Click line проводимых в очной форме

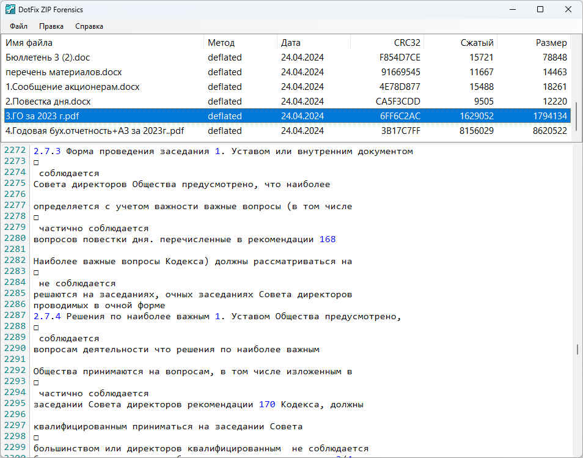click(x=99, y=306)
